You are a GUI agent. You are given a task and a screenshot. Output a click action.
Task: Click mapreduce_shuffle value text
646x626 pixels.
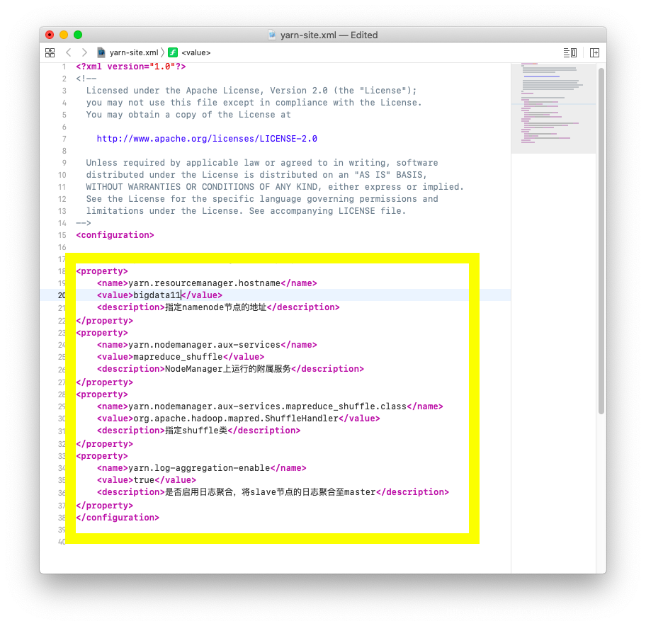click(178, 357)
